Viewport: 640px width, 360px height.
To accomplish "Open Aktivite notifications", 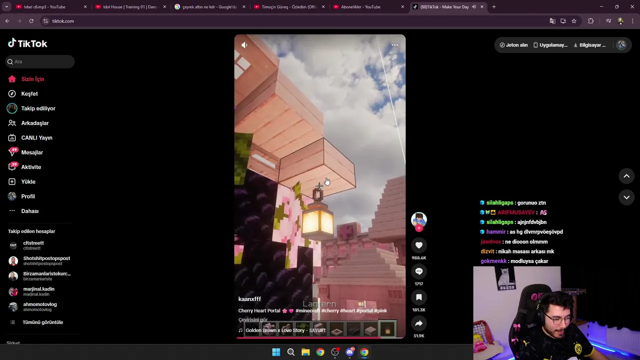I will click(31, 167).
